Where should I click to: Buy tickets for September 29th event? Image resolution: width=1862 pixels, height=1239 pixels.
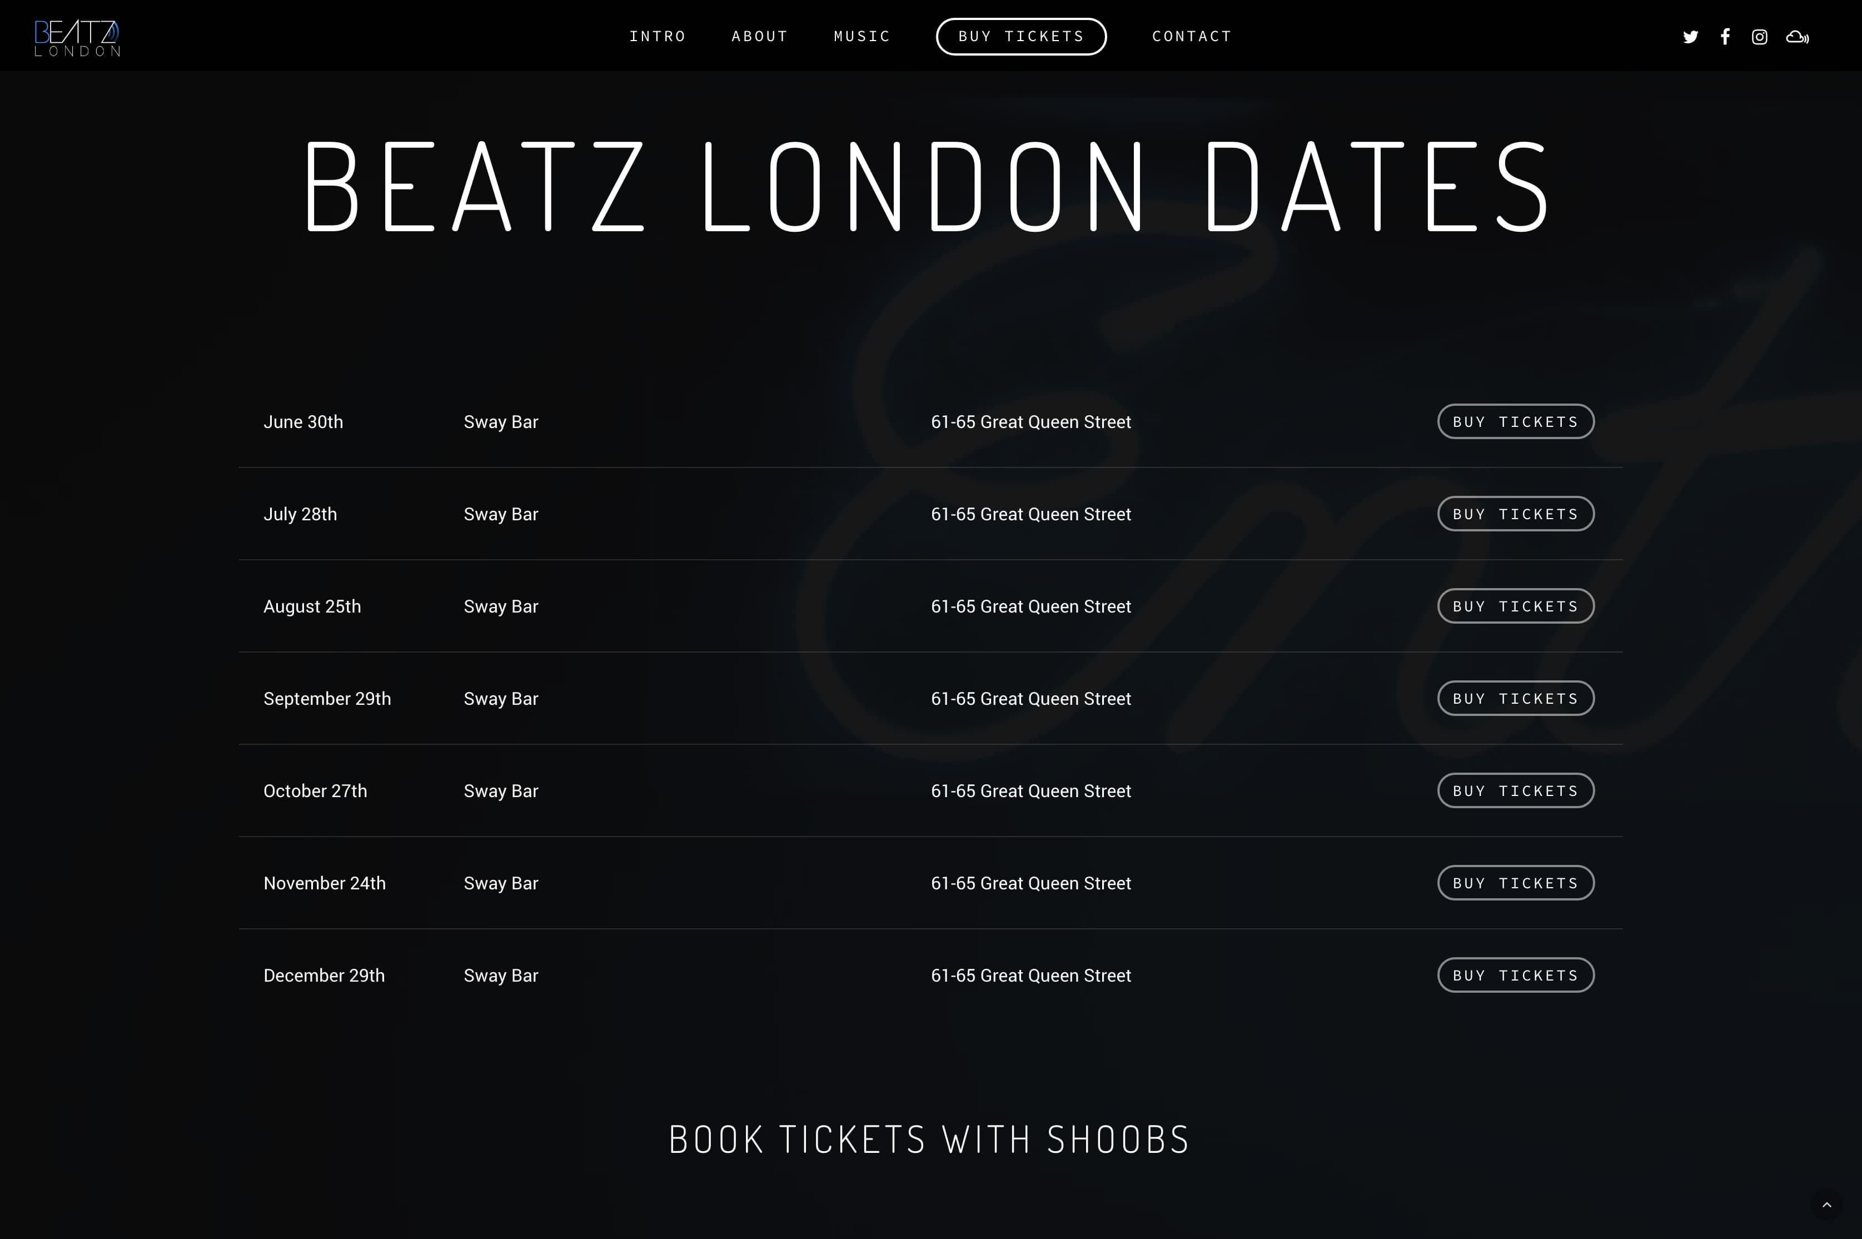pos(1515,699)
